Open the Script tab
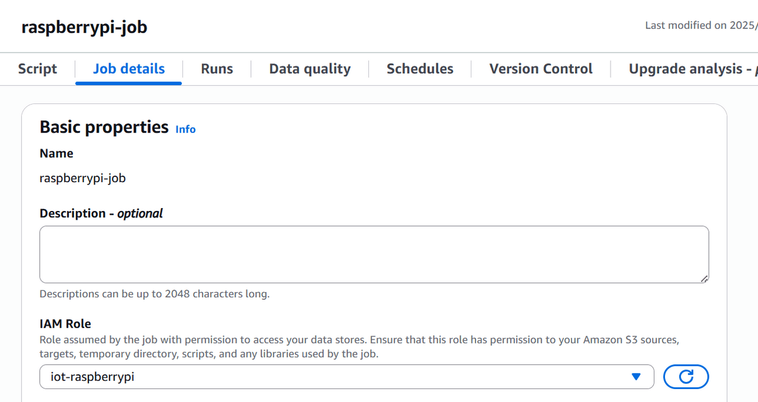 tap(37, 69)
